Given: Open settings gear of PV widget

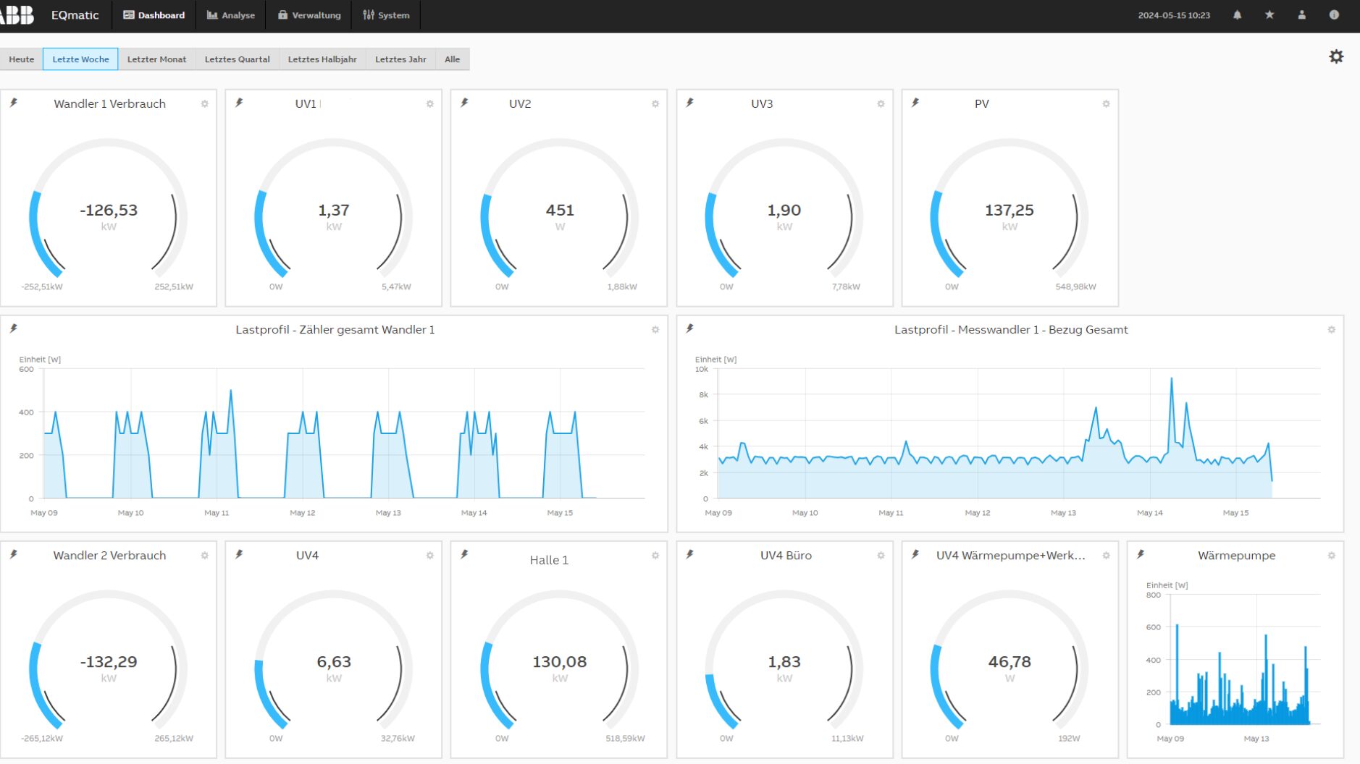Looking at the screenshot, I should [1106, 103].
